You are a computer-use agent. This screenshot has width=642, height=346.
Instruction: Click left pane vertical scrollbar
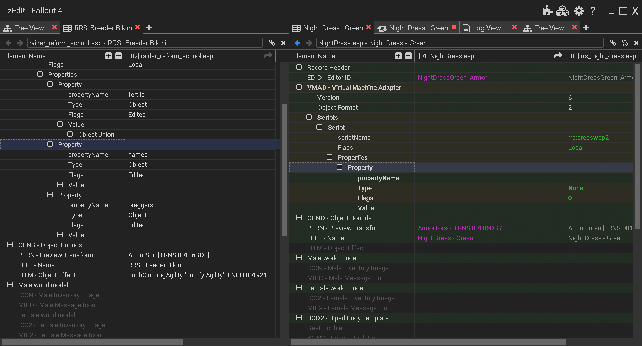pyautogui.click(x=284, y=169)
